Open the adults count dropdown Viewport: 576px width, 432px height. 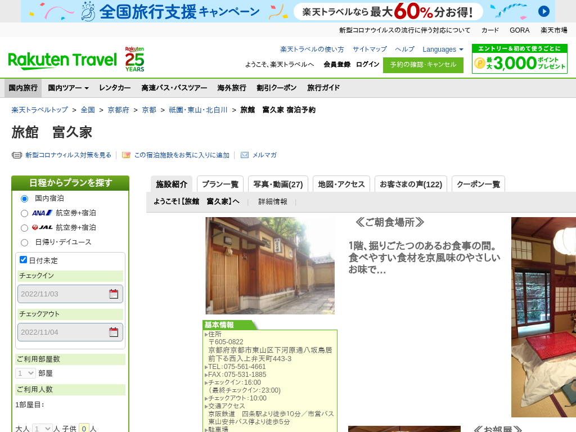tap(42, 428)
